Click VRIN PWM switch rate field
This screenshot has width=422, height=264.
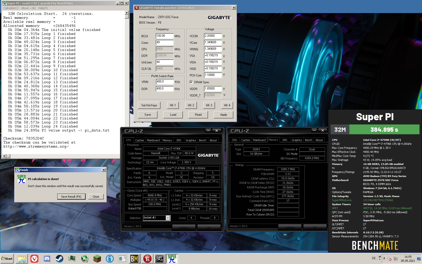(x=165, y=82)
